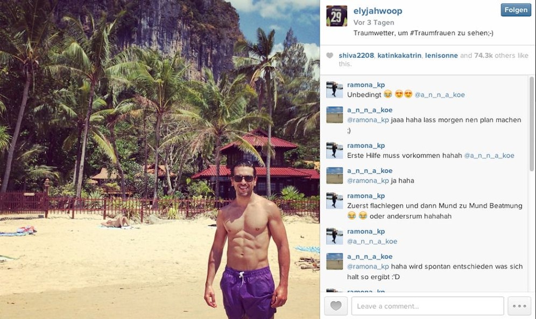Click the heart like button beside comment box

coord(336,306)
